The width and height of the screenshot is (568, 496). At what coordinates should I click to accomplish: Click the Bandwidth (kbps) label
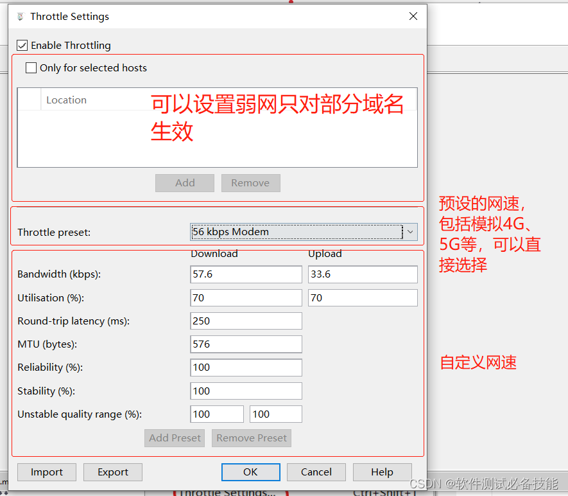click(59, 274)
